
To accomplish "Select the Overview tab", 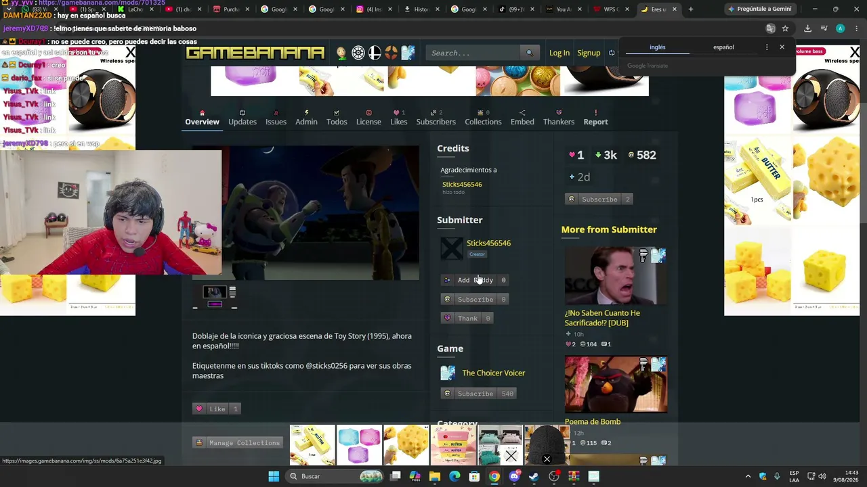I will point(202,118).
